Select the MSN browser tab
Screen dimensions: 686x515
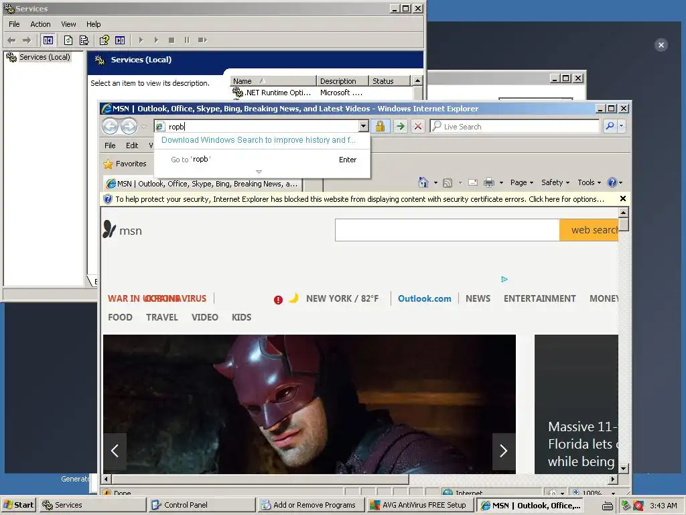[202, 184]
